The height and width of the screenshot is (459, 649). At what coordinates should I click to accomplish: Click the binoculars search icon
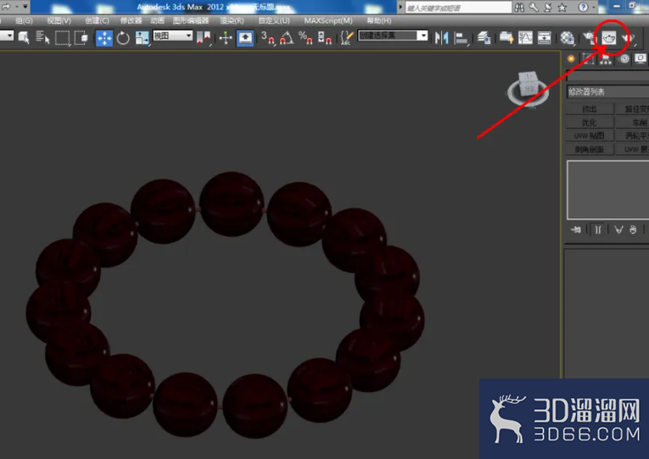point(519,8)
